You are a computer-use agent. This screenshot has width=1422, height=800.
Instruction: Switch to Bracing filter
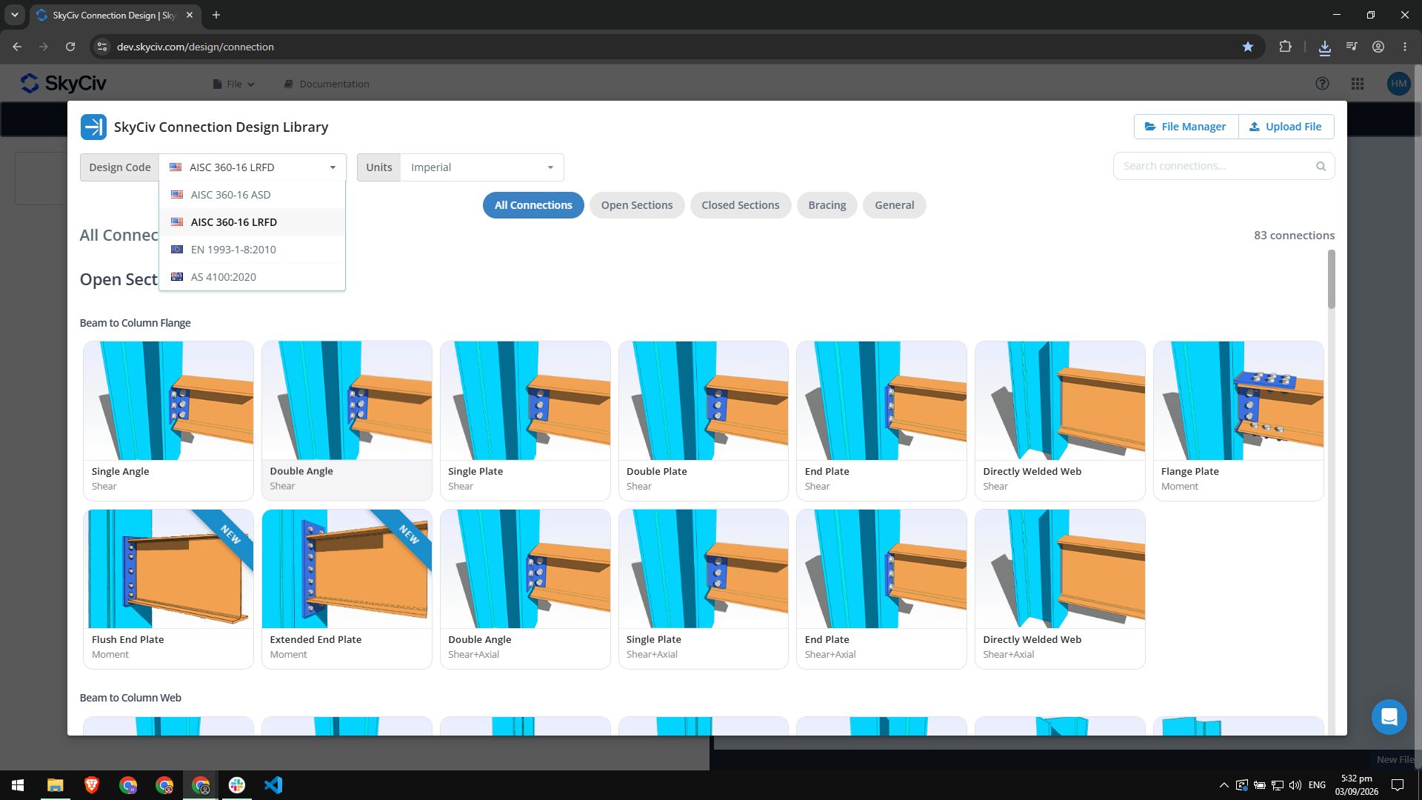pos(827,205)
